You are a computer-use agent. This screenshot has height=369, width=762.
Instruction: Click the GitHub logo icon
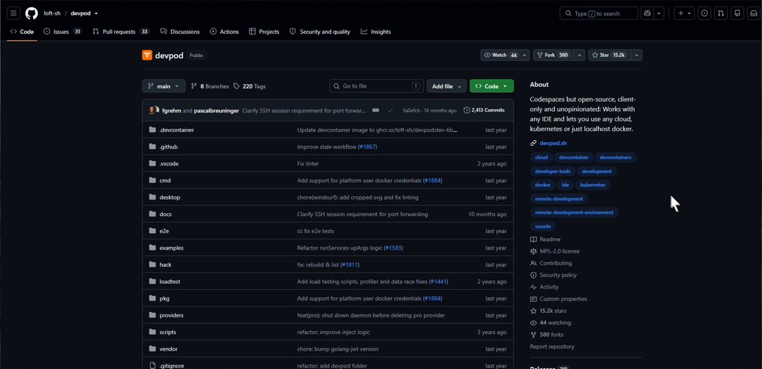pos(32,13)
